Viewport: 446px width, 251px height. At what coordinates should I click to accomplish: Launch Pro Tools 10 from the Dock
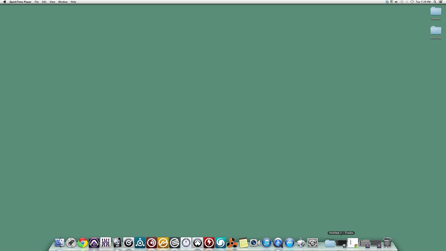94,242
